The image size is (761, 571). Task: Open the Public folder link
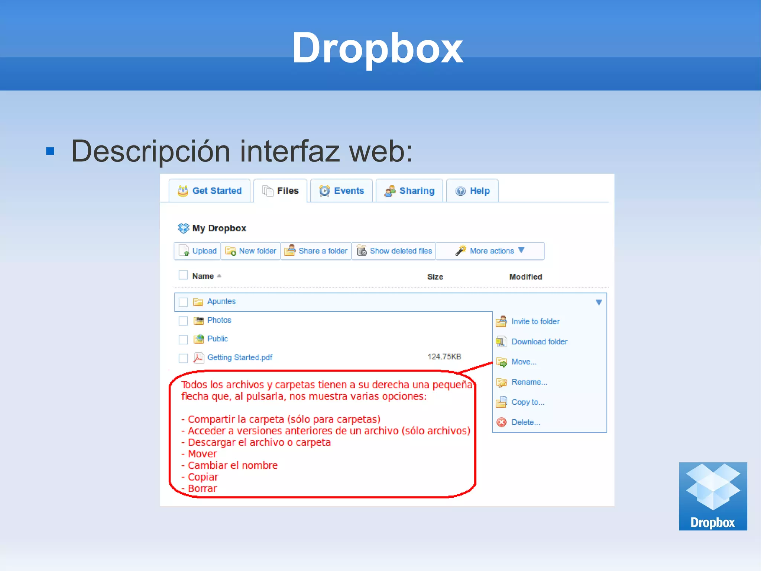(x=217, y=339)
